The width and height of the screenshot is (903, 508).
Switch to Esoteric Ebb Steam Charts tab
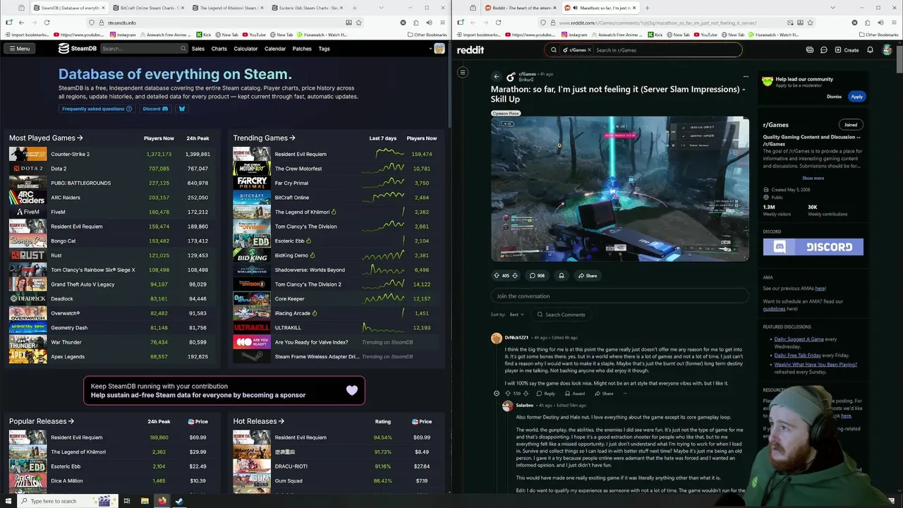click(306, 8)
